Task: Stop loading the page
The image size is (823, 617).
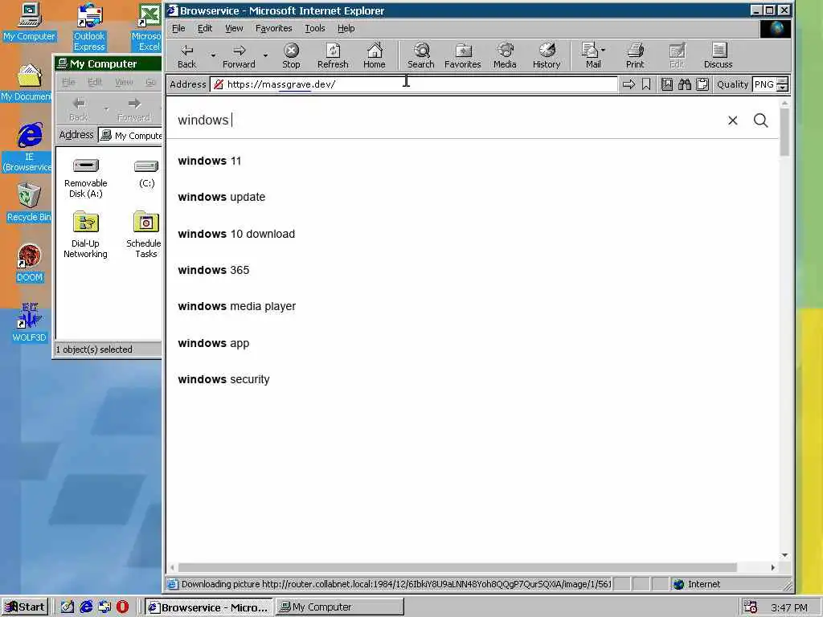Action: (291, 56)
